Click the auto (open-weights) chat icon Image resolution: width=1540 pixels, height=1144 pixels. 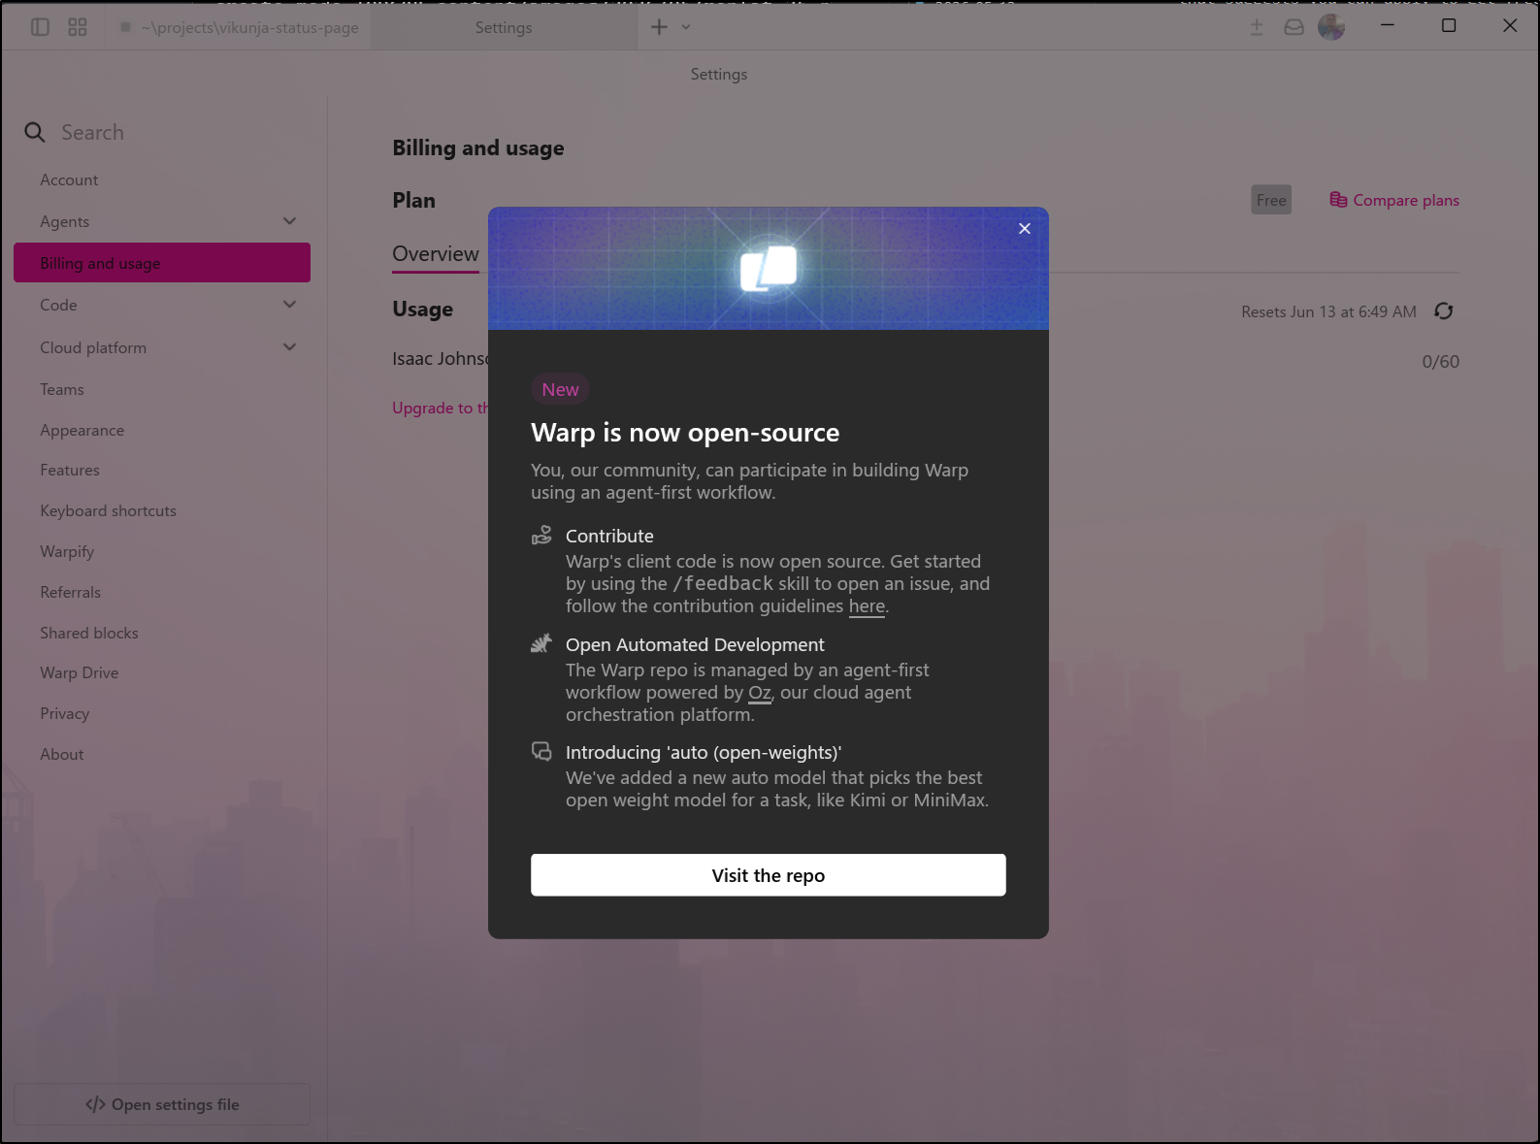(541, 752)
